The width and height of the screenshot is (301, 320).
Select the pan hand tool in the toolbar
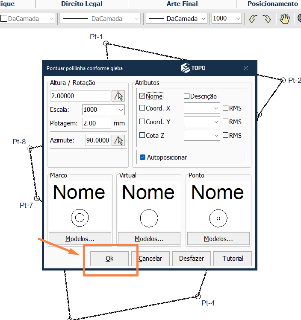pyautogui.click(x=285, y=19)
